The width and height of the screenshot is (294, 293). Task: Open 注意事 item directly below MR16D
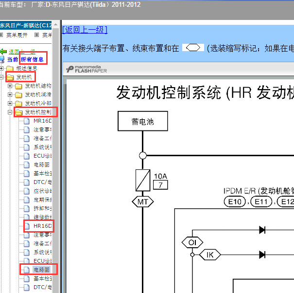[43, 129]
